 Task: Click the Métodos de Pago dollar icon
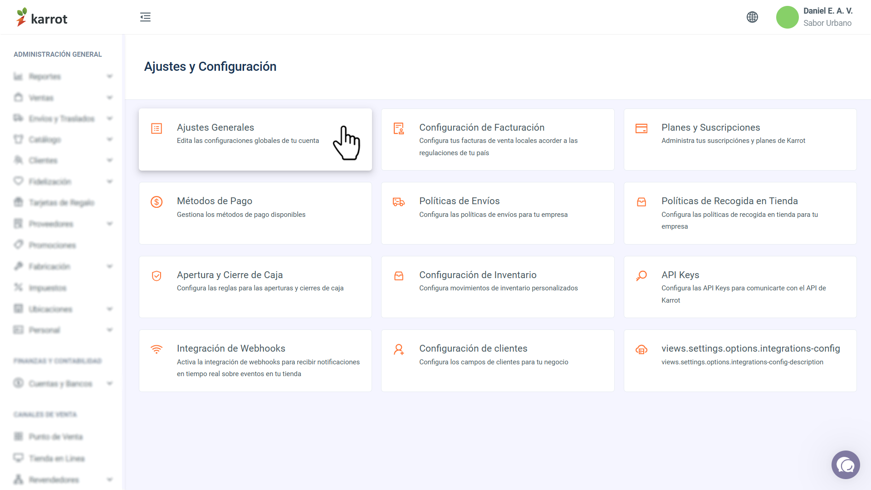tap(157, 202)
